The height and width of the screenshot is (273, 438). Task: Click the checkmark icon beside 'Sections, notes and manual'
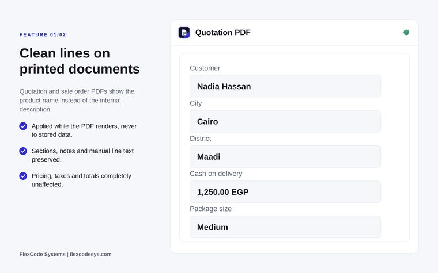23,151
